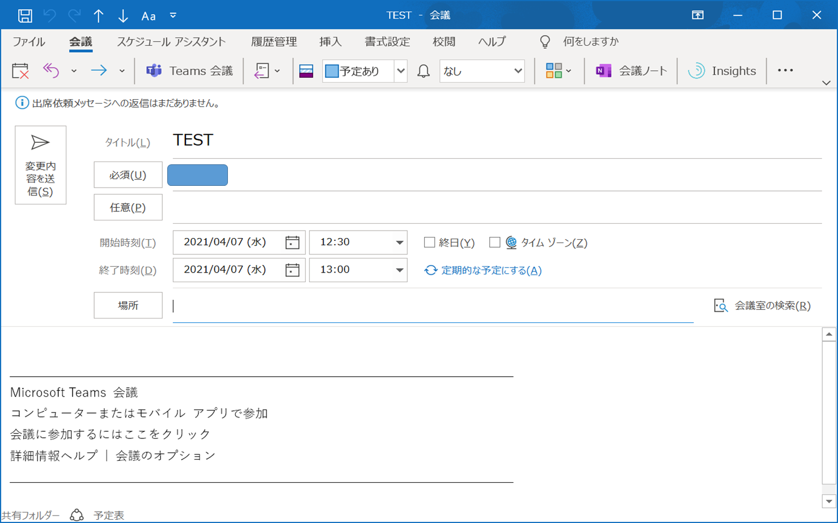Click the Save icon in title bar
The height and width of the screenshot is (523, 838).
coord(25,15)
